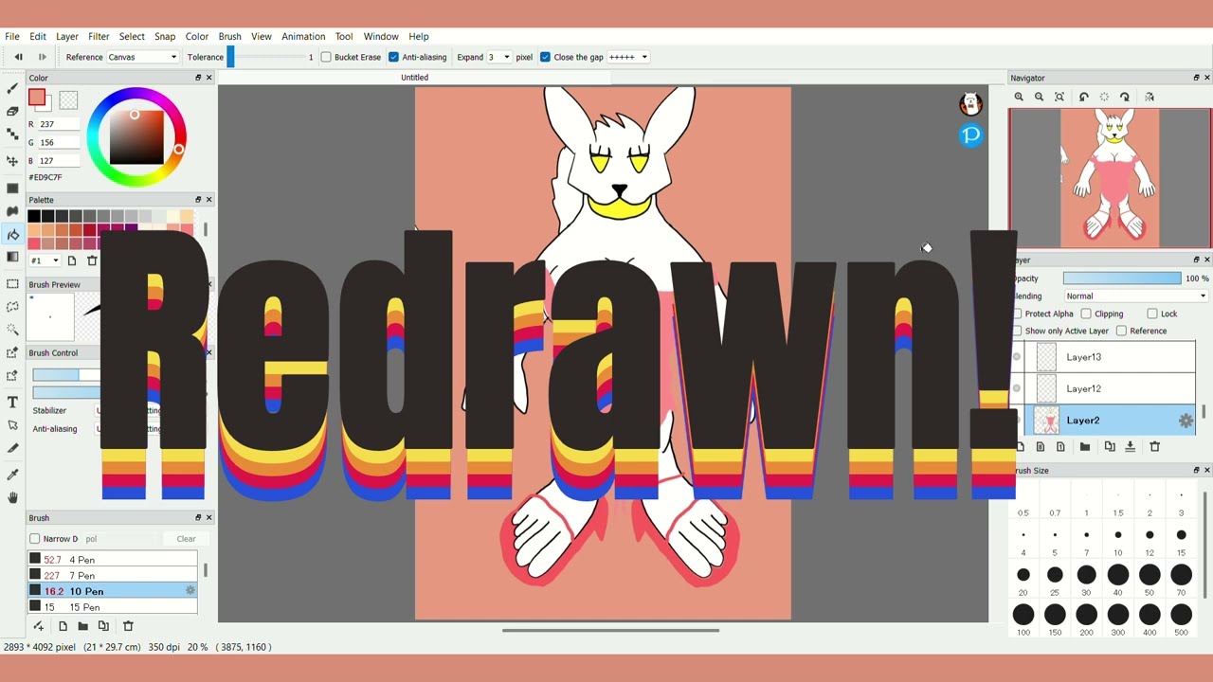Viewport: 1213px width, 682px height.
Task: Select the Fill rectangle tool
Action: coord(12,188)
